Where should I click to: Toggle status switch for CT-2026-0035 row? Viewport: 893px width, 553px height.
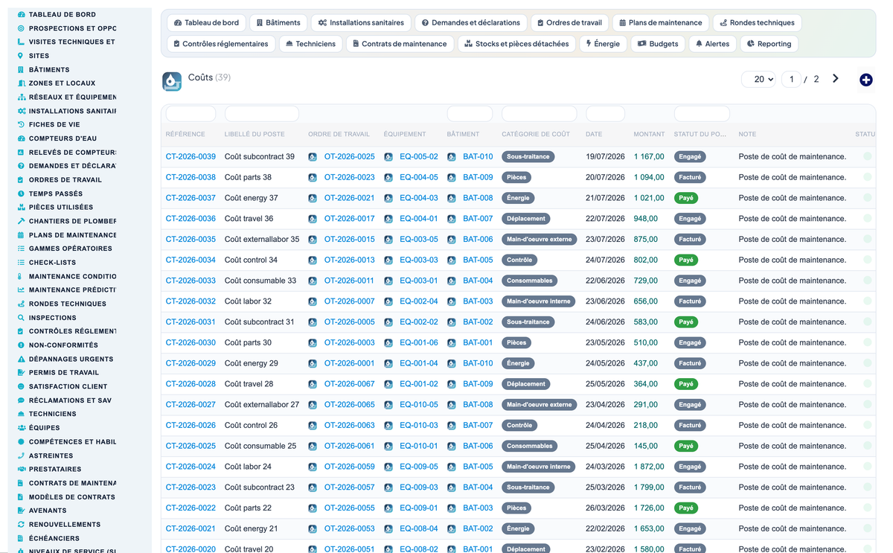click(867, 239)
